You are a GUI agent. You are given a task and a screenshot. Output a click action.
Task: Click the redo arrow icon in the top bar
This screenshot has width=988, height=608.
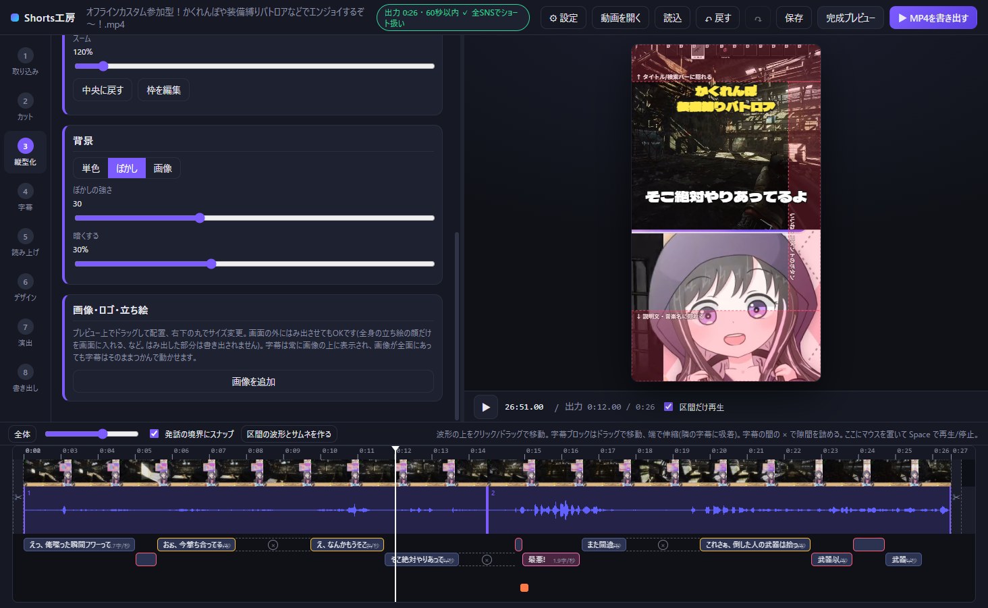point(758,18)
